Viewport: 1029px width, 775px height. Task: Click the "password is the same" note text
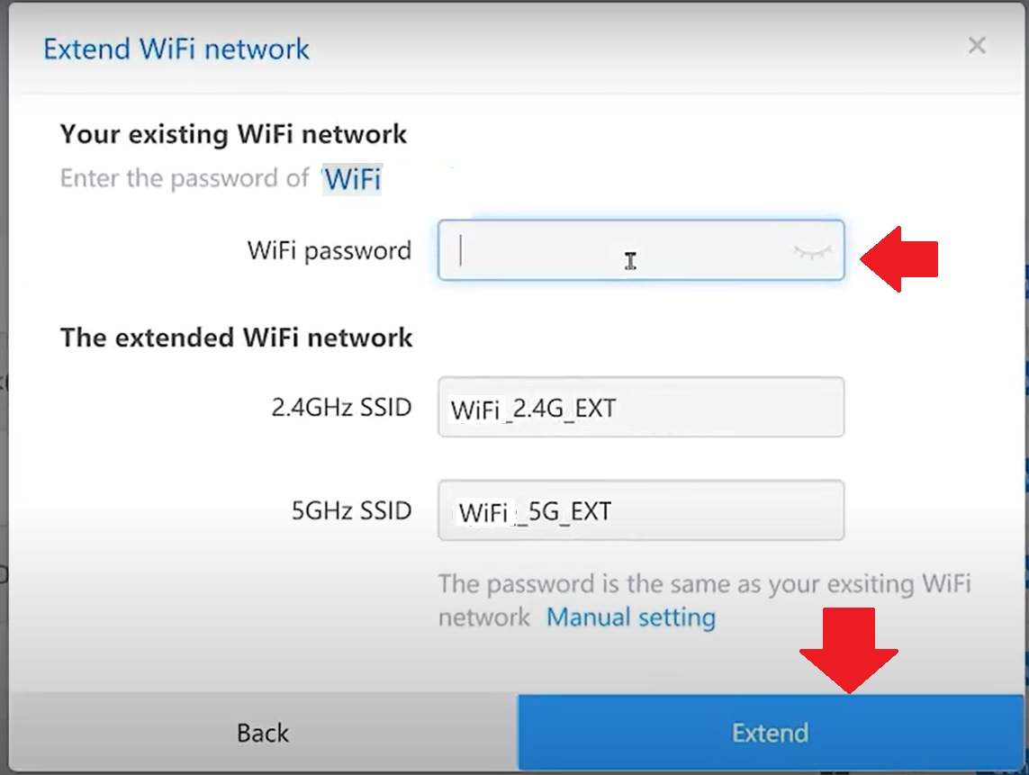(704, 584)
